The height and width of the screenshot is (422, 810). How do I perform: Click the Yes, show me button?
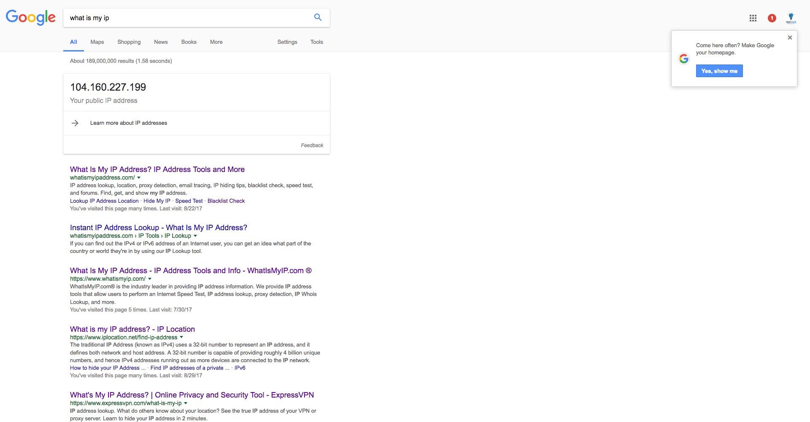[719, 71]
